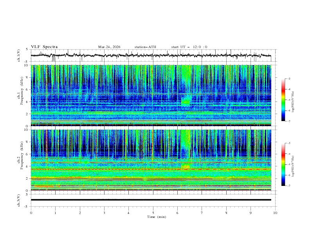Click the "station=ATH" header label
This screenshot has height=239, width=310.
(145, 47)
